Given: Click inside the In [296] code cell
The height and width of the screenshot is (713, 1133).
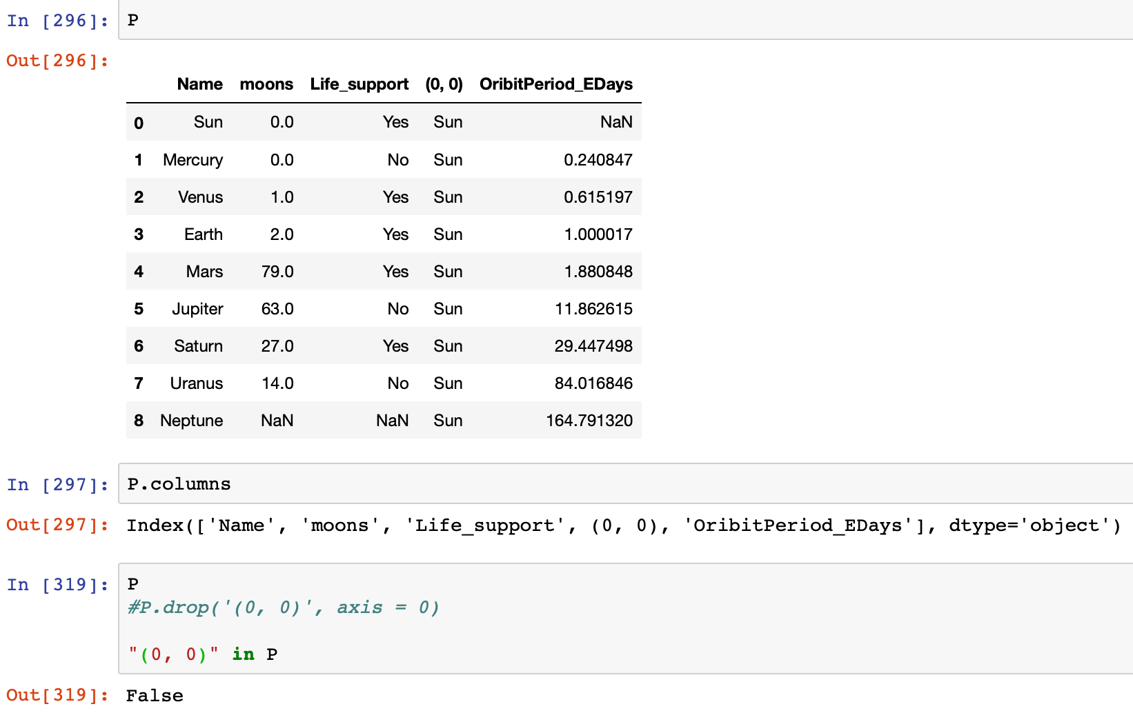Looking at the screenshot, I should 276,20.
